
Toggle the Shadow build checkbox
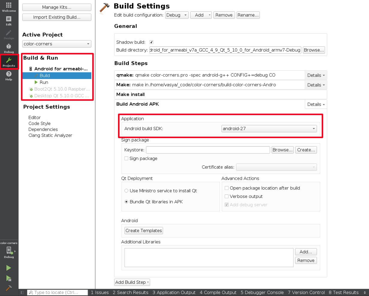pos(151,42)
